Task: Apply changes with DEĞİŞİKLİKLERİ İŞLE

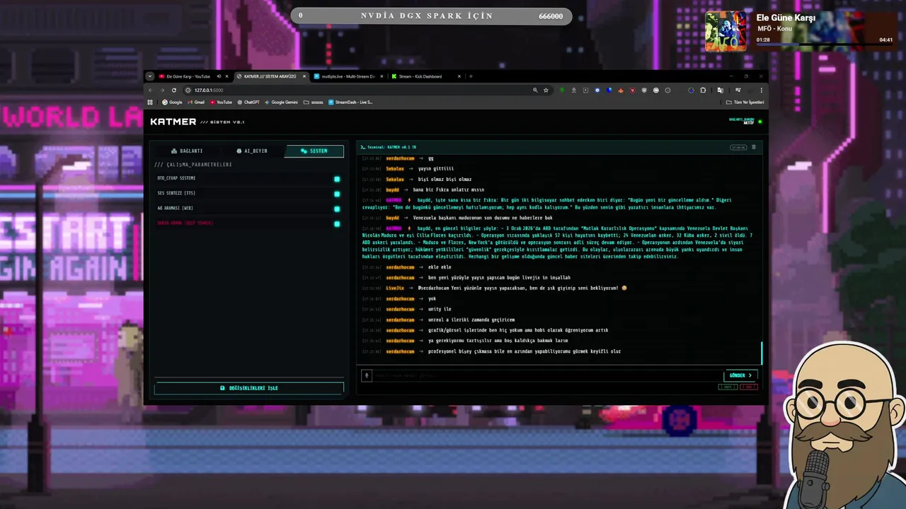Action: pos(249,388)
